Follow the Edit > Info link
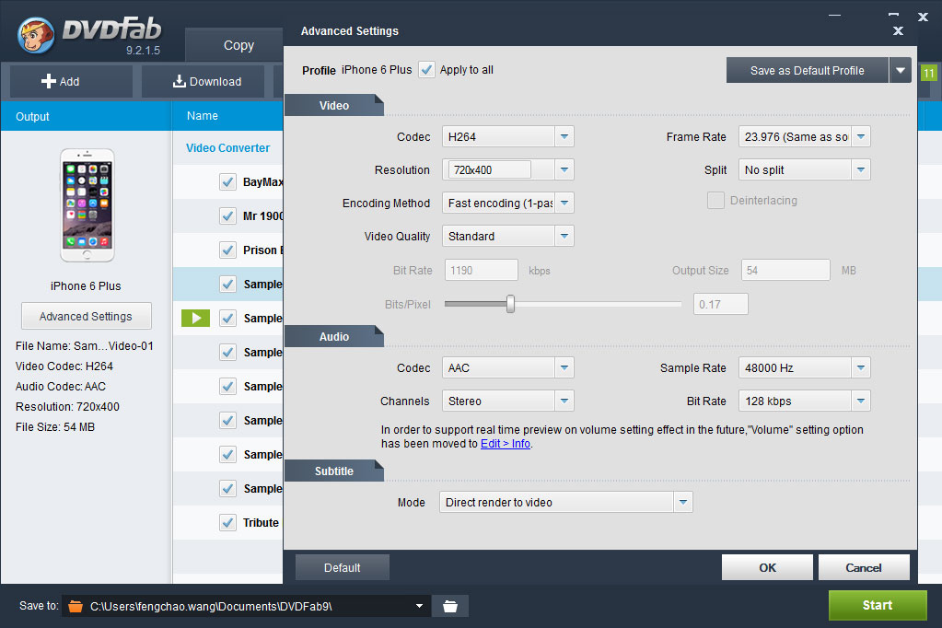Image resolution: width=942 pixels, height=628 pixels. (x=506, y=444)
